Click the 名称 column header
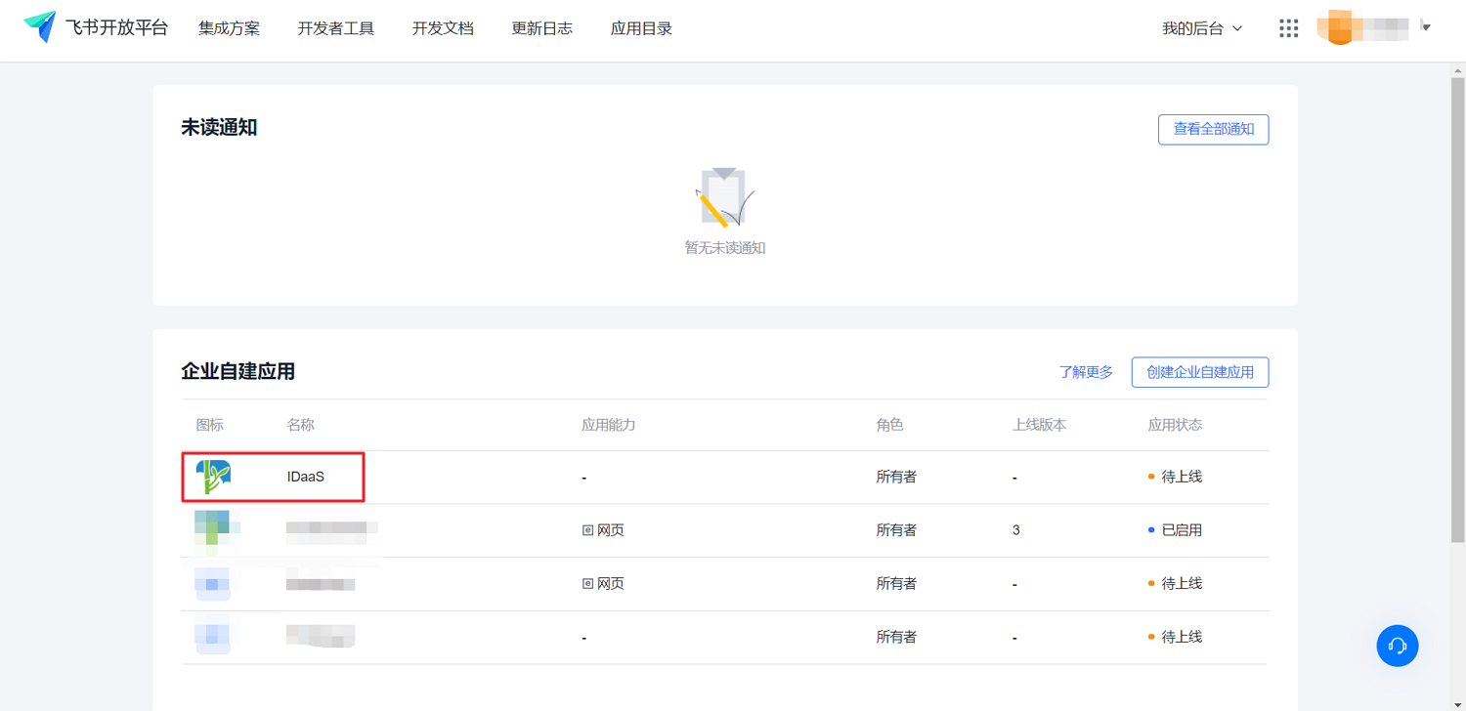The width and height of the screenshot is (1466, 711). tap(300, 425)
